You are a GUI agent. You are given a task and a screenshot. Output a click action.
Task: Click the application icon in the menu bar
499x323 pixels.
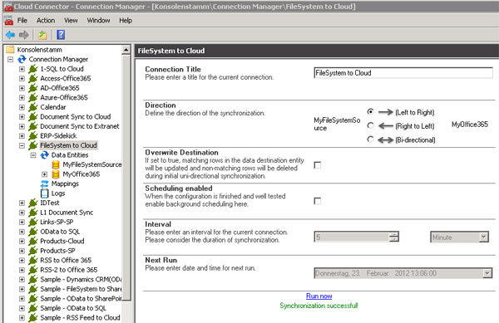(9, 21)
